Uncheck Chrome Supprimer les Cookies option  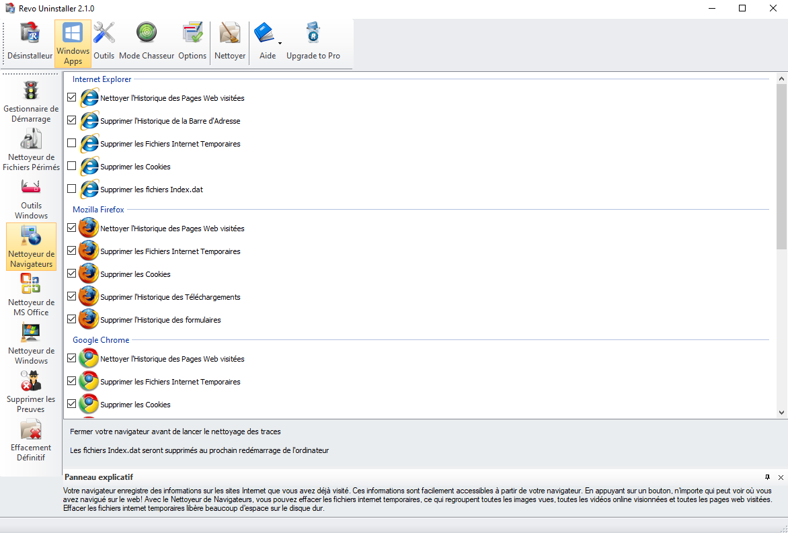click(72, 404)
